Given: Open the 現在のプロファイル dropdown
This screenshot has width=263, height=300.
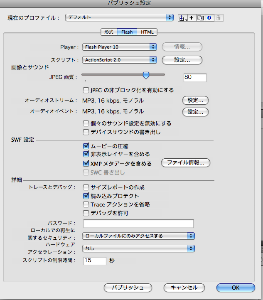Looking at the screenshot, I should pyautogui.click(x=119, y=17).
